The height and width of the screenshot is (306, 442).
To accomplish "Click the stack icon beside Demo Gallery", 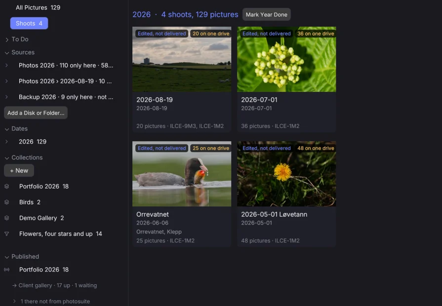I will pyautogui.click(x=7, y=218).
